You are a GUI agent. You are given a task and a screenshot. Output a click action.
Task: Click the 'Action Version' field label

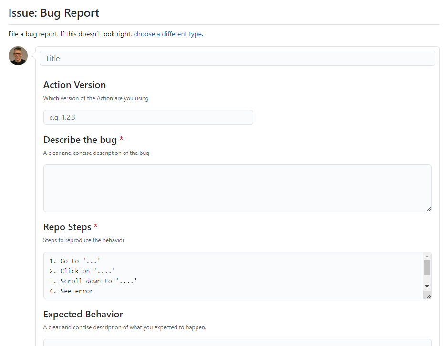[x=74, y=85]
